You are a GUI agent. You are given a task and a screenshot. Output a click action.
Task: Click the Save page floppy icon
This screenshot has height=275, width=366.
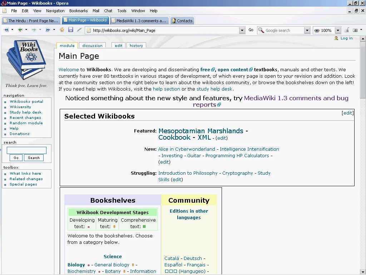pyautogui.click(x=71, y=30)
